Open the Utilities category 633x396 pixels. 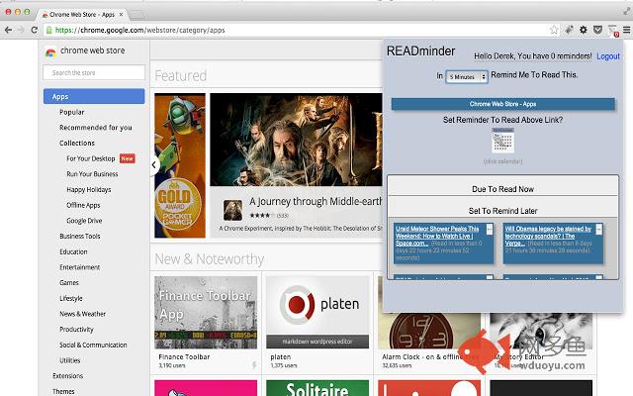click(70, 360)
